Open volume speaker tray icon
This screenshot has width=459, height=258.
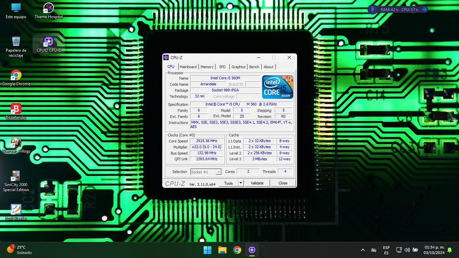pos(407,250)
